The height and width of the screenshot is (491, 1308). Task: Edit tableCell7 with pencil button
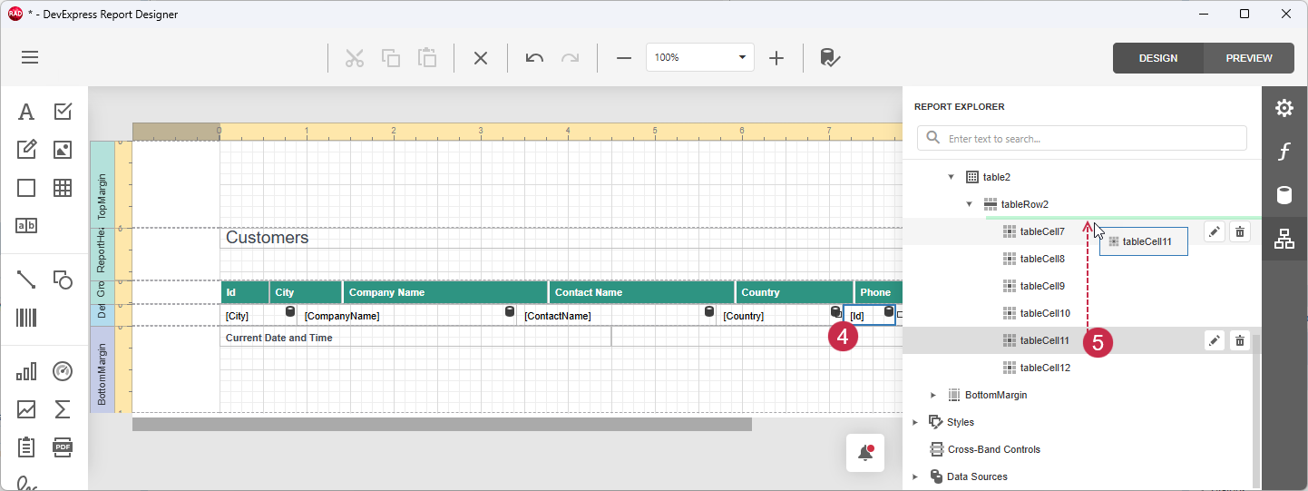tap(1215, 231)
